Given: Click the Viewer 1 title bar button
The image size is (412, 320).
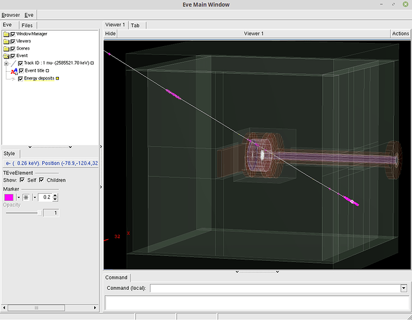Looking at the screenshot, I should pyautogui.click(x=254, y=33).
